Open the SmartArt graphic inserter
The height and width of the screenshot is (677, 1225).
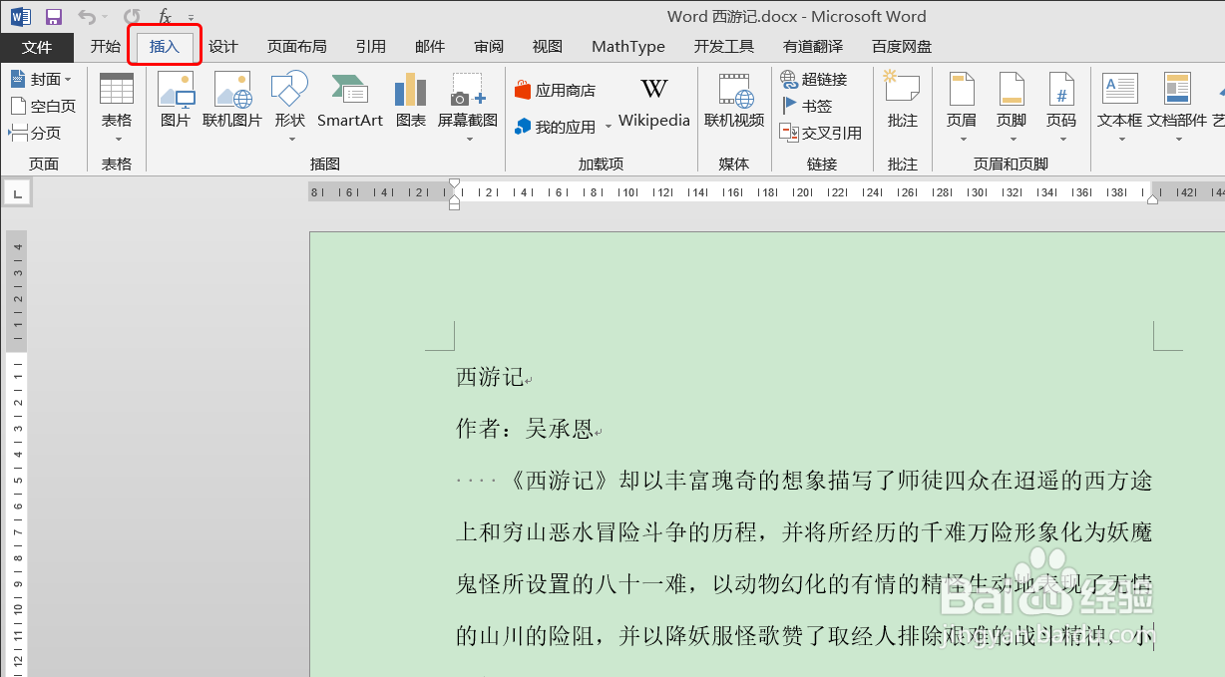point(349,100)
